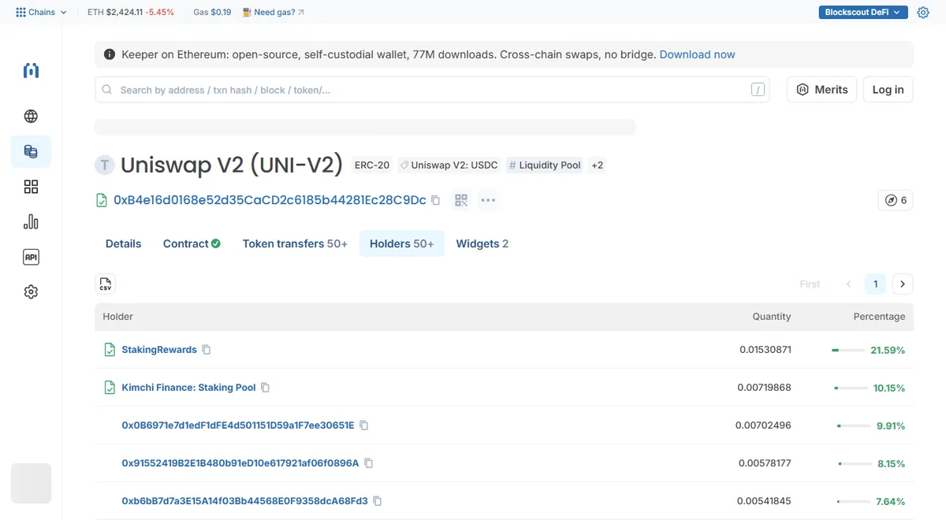
Task: Click the Liquidity Pool tag
Action: coord(545,165)
